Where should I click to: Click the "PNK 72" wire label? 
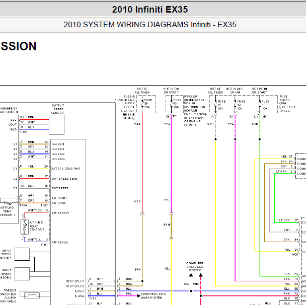click(291, 293)
